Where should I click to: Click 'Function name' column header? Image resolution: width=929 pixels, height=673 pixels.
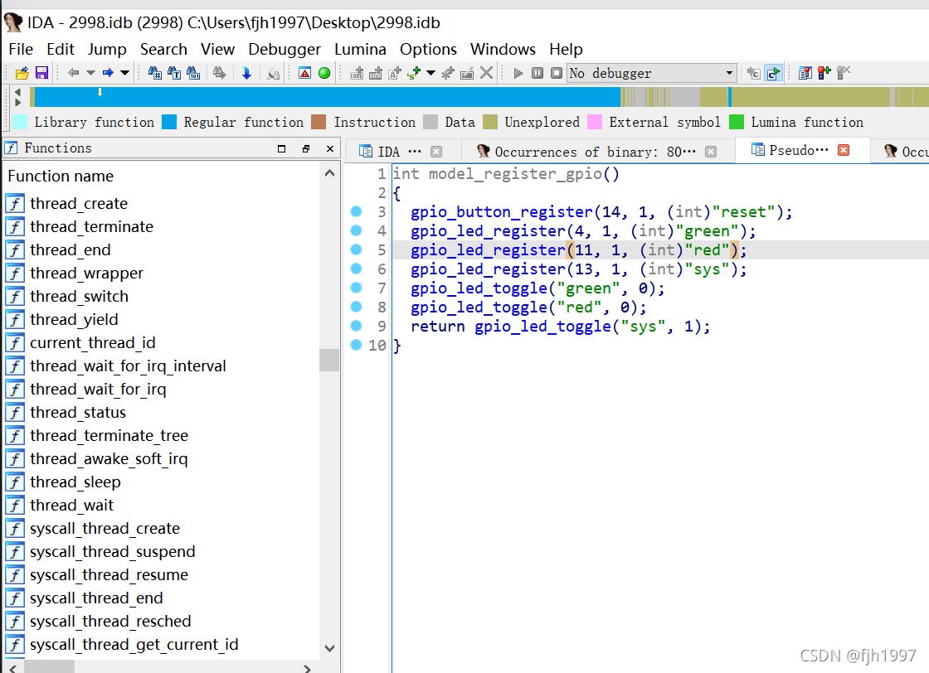coord(61,176)
